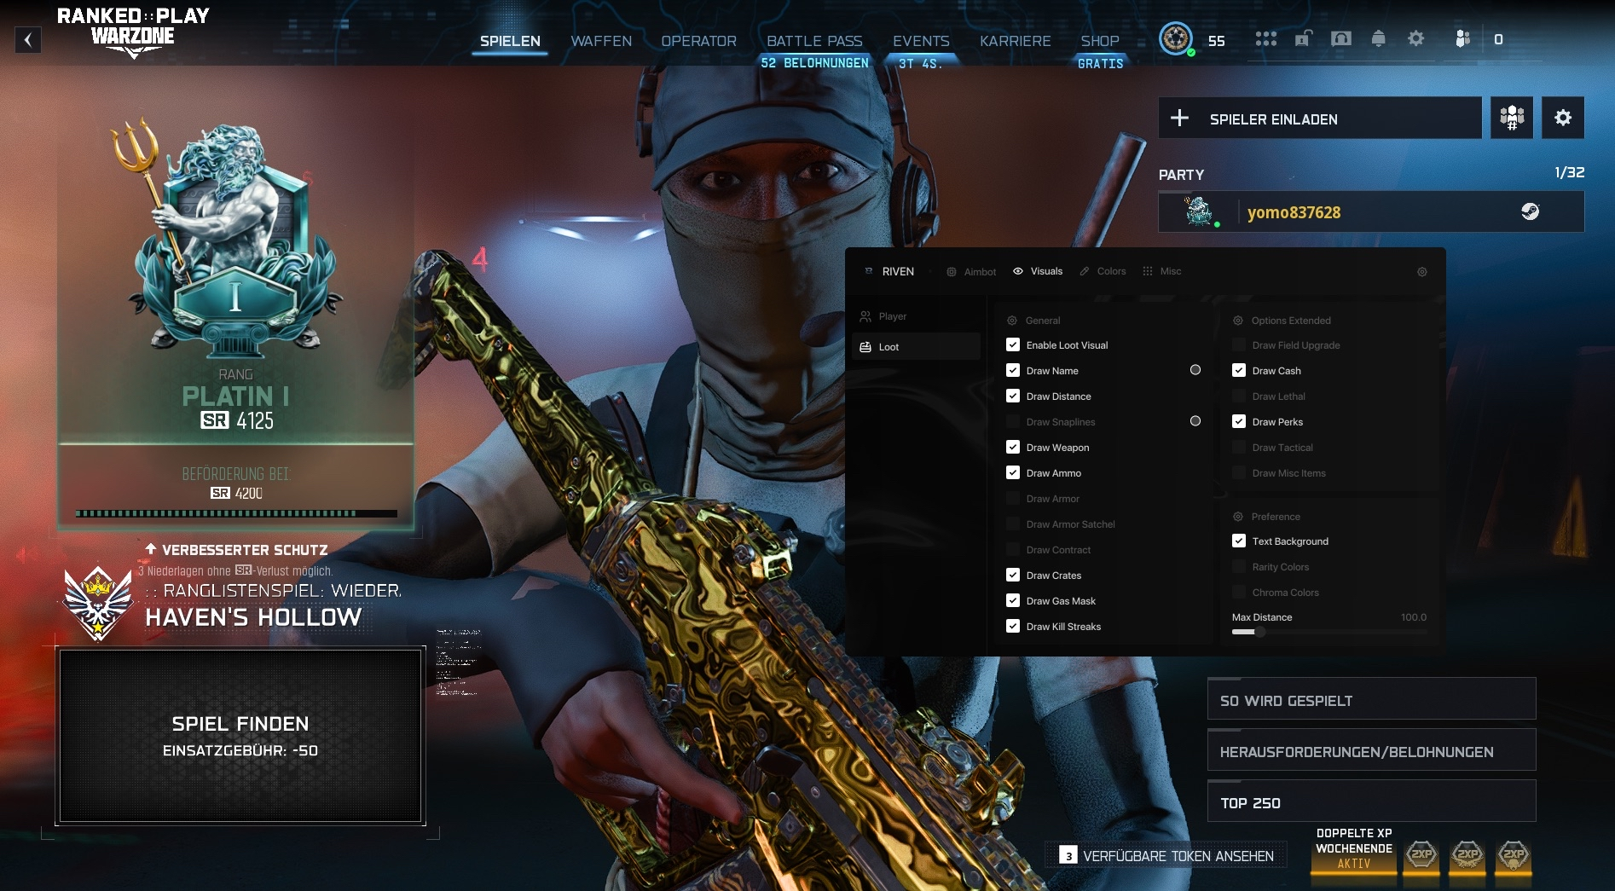Image resolution: width=1615 pixels, height=891 pixels.
Task: Enable the Draw Armor Satchel checkbox
Action: 1013,524
